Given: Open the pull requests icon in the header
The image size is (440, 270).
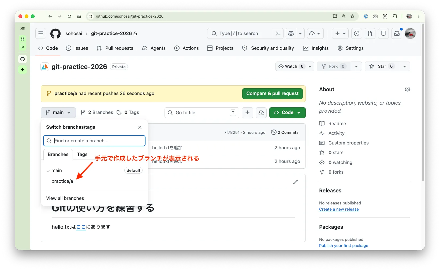Looking at the screenshot, I should tap(370, 33).
